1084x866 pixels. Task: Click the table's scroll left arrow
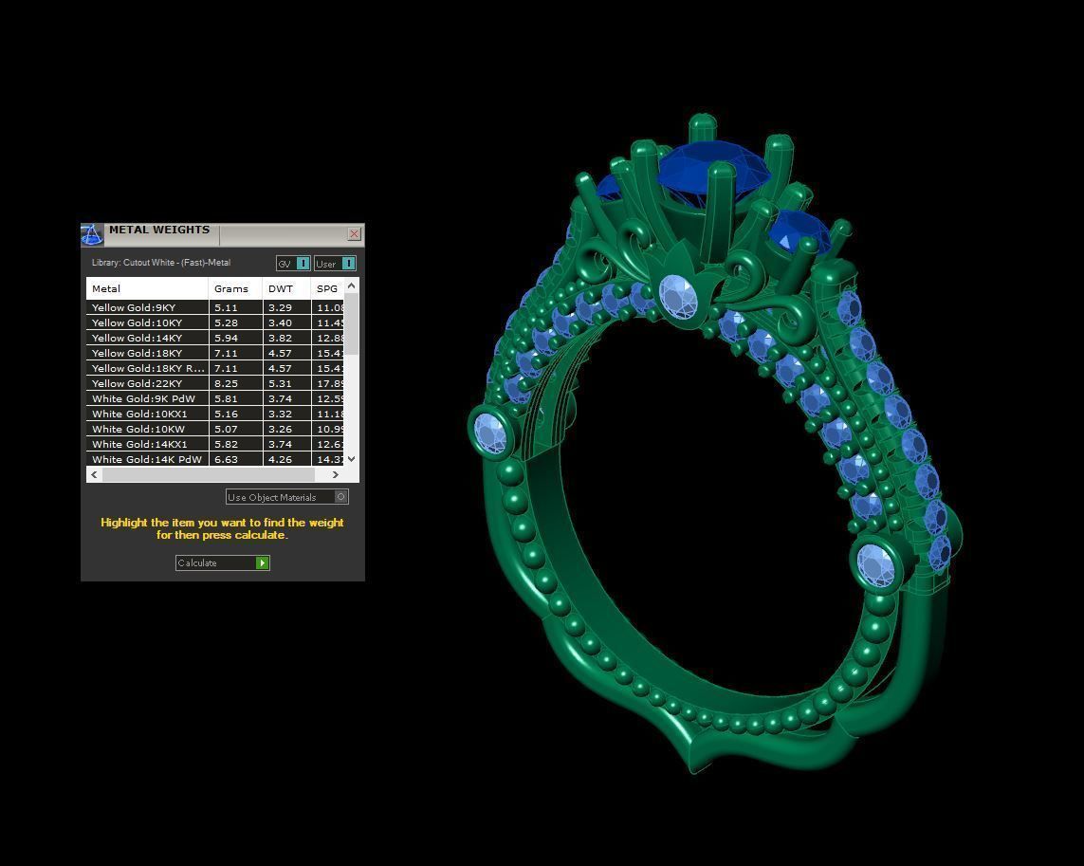(95, 474)
